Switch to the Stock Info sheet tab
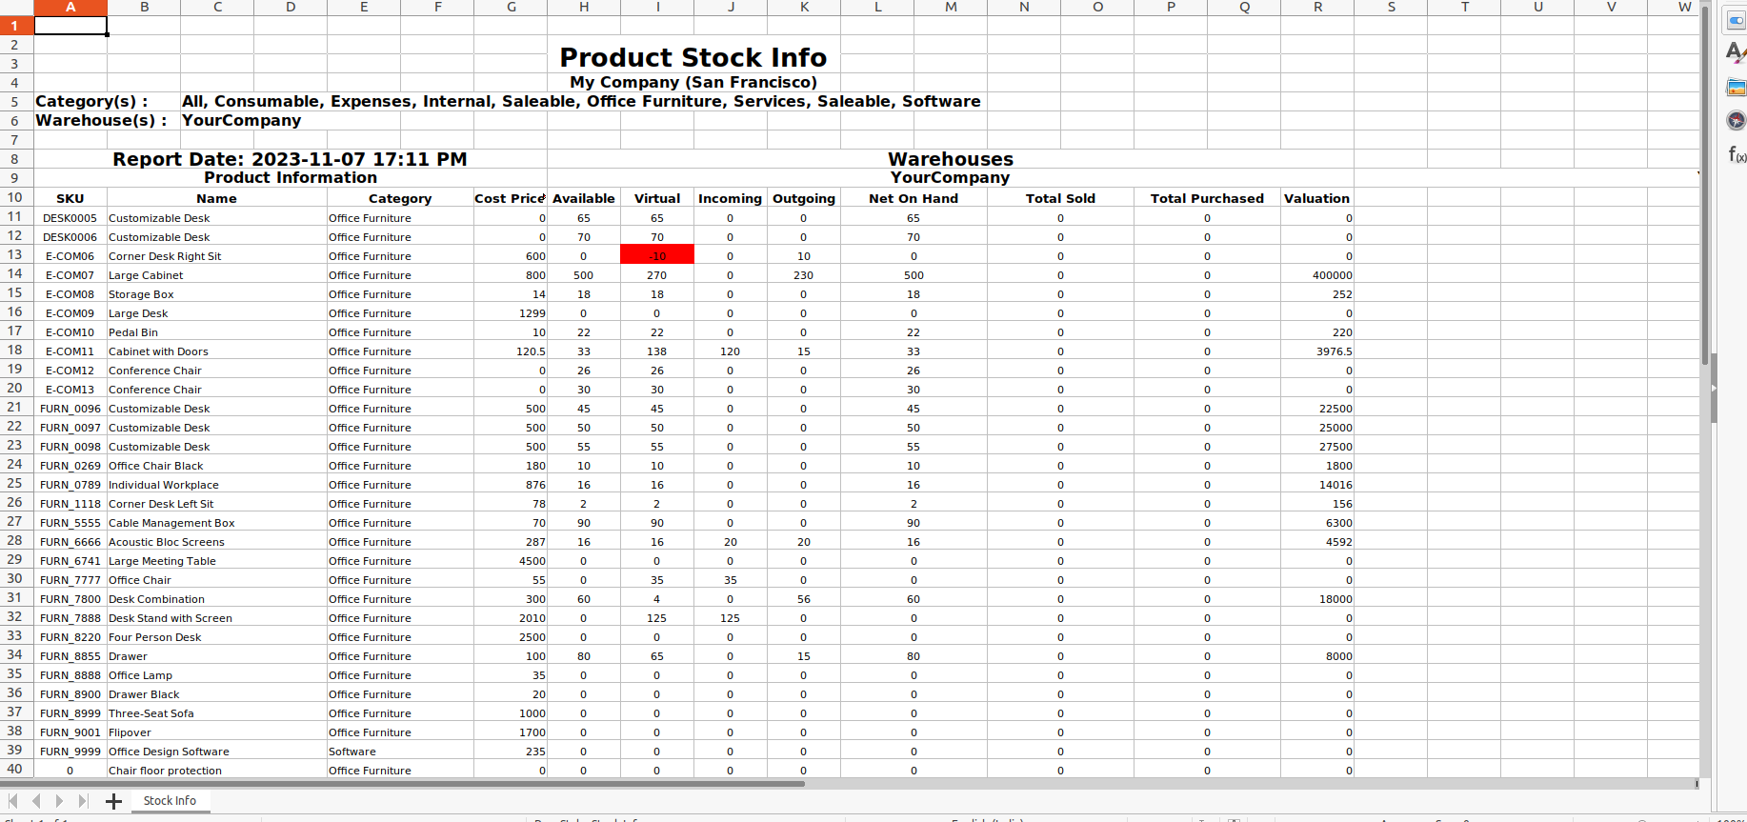The image size is (1747, 822). point(170,801)
